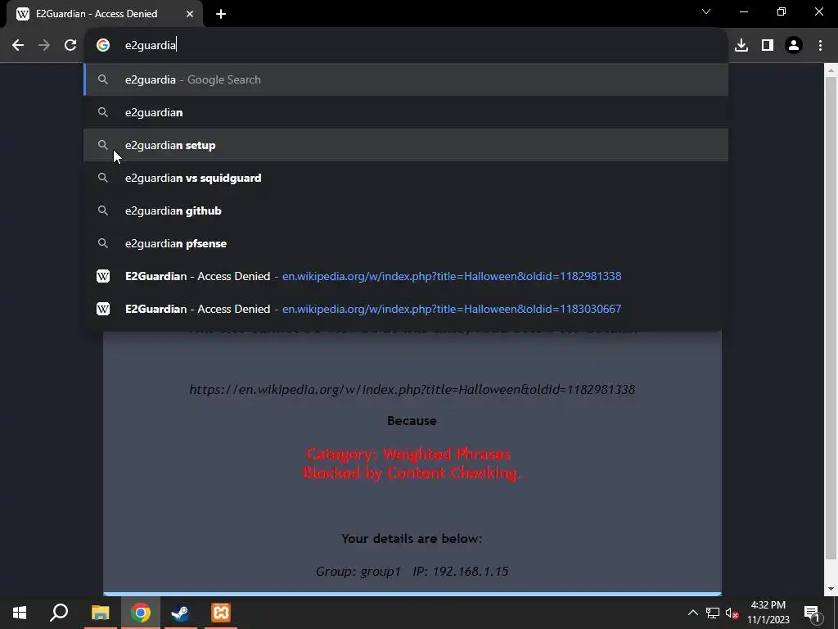Click the scrollbar down arrow

pyautogui.click(x=831, y=589)
